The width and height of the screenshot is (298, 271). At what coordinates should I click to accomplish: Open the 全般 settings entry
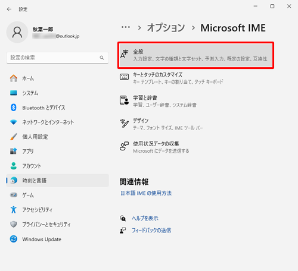(195, 55)
